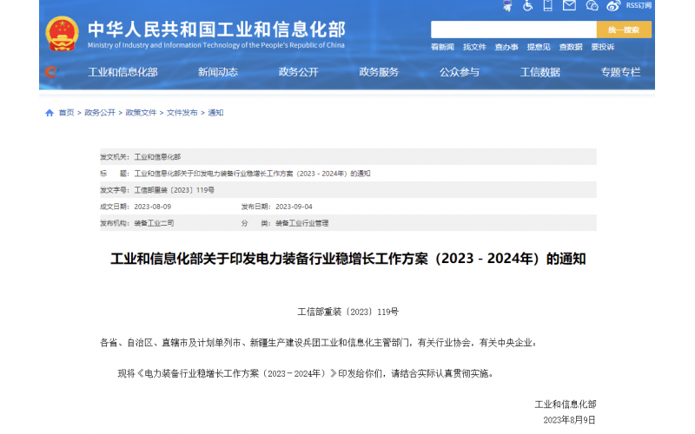The height and width of the screenshot is (434, 695).
Task: Click the 统一搜索 search button
Action: click(624, 30)
